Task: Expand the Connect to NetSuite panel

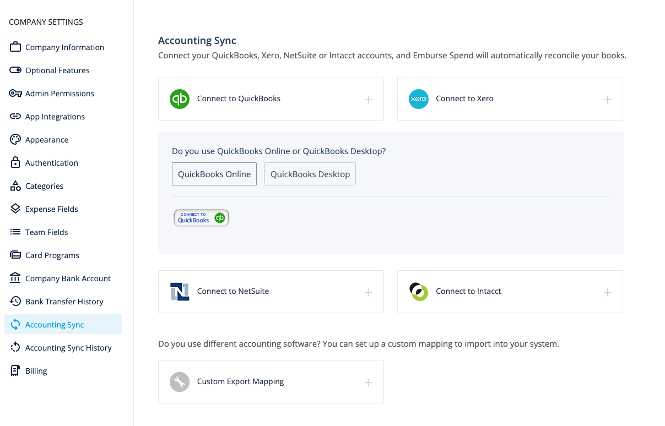Action: click(x=368, y=292)
